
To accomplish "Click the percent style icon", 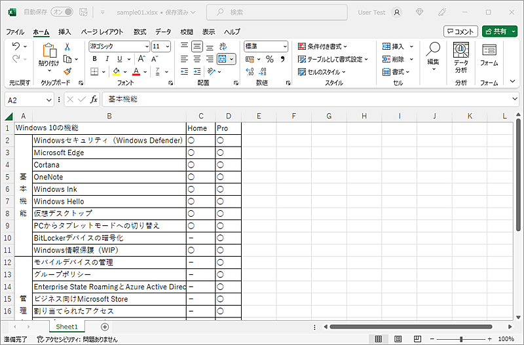I will 269,59.
